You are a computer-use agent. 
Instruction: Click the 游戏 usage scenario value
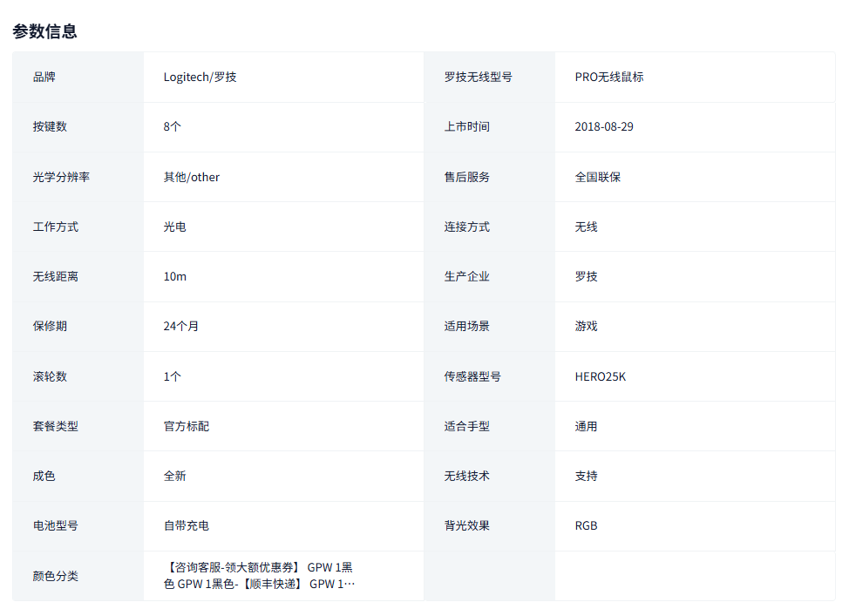(587, 326)
